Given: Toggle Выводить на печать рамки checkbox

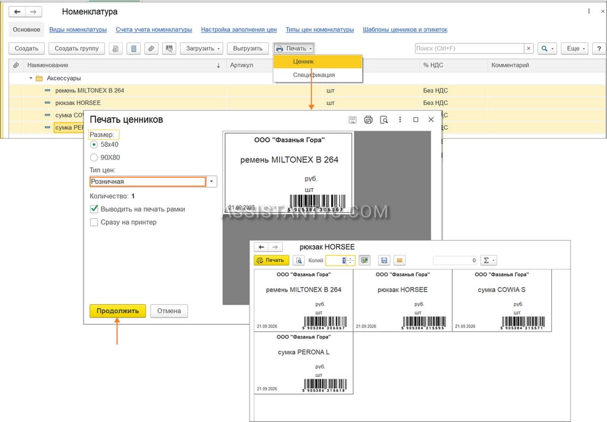Looking at the screenshot, I should [x=94, y=209].
